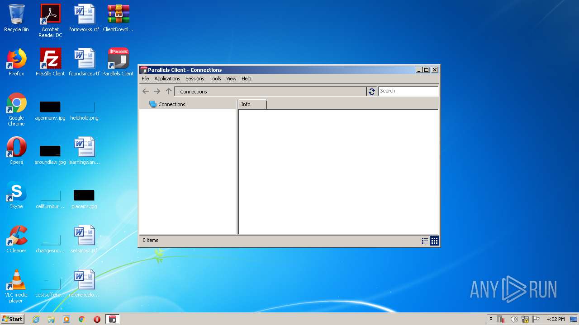The image size is (579, 325).
Task: Open media player from taskbar
Action: point(66,319)
